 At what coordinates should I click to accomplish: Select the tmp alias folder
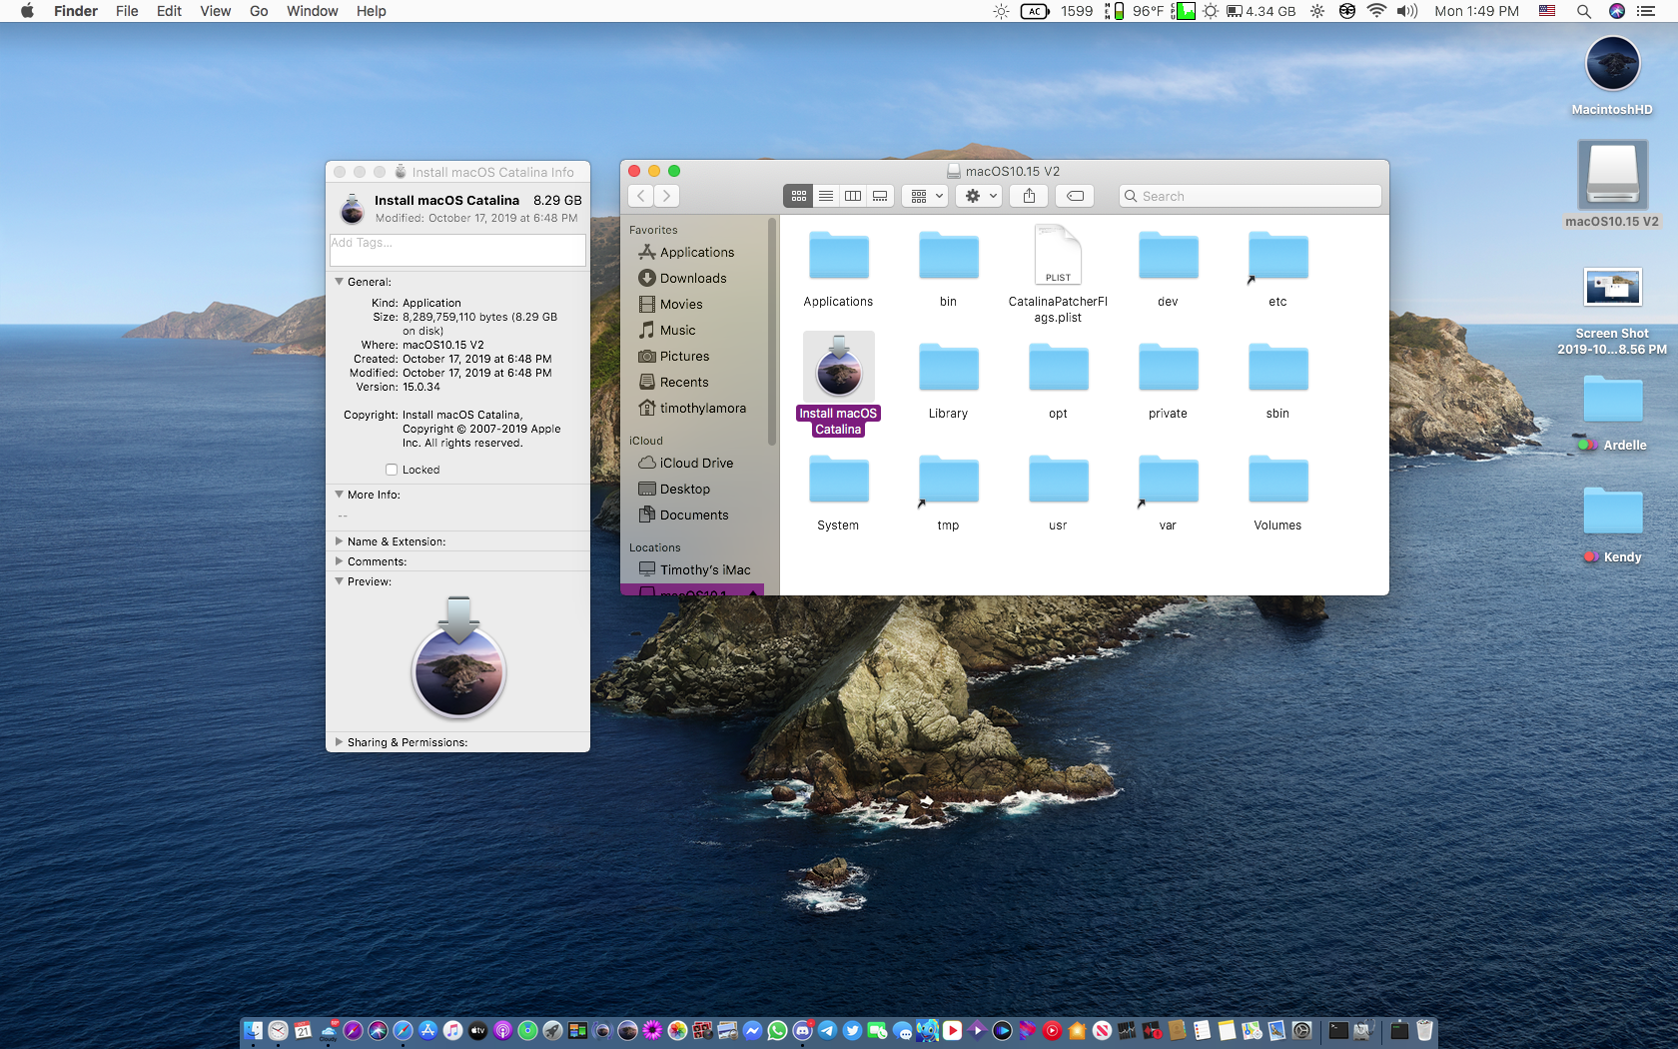click(x=948, y=480)
